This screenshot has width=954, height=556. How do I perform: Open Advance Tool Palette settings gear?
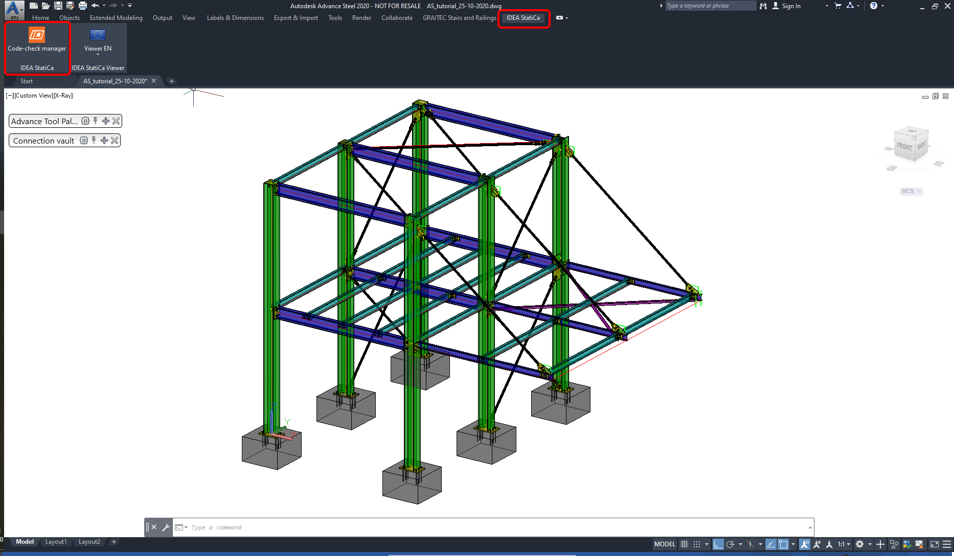pos(85,121)
